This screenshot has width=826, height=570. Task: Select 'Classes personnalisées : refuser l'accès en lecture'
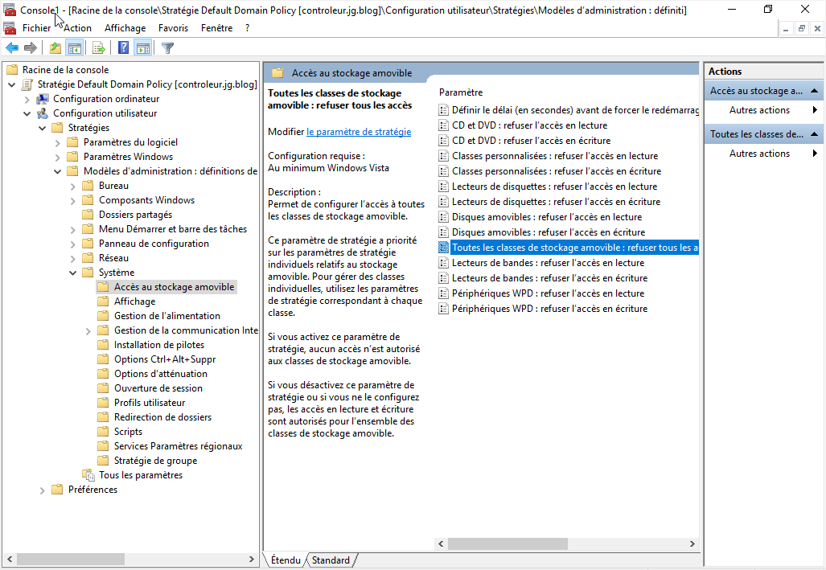click(555, 156)
